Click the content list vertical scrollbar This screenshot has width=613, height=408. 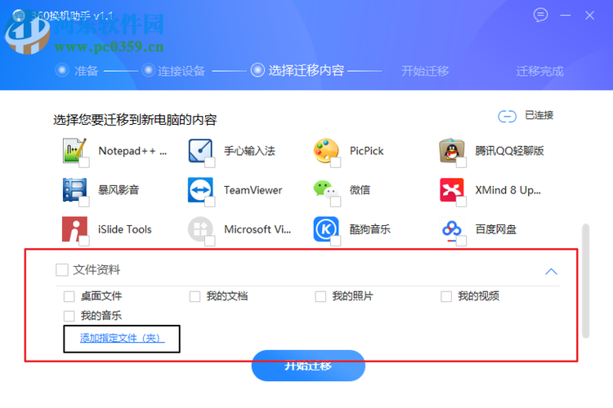click(585, 281)
